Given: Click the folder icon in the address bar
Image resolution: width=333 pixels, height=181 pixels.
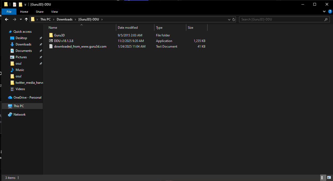Looking at the screenshot, I should (x=33, y=19).
